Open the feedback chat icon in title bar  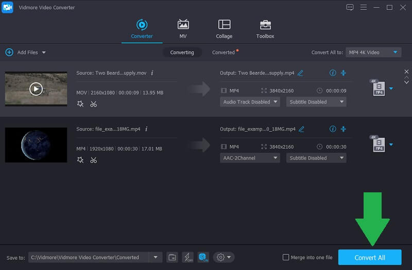point(350,7)
